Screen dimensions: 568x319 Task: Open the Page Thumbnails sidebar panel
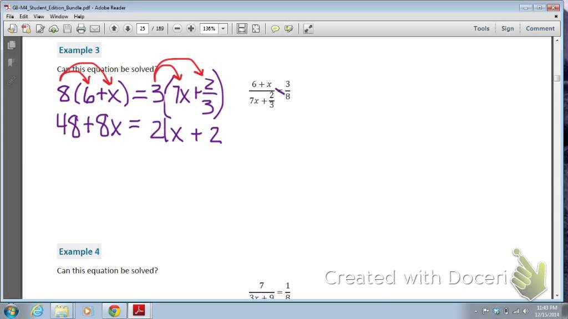coord(12,45)
